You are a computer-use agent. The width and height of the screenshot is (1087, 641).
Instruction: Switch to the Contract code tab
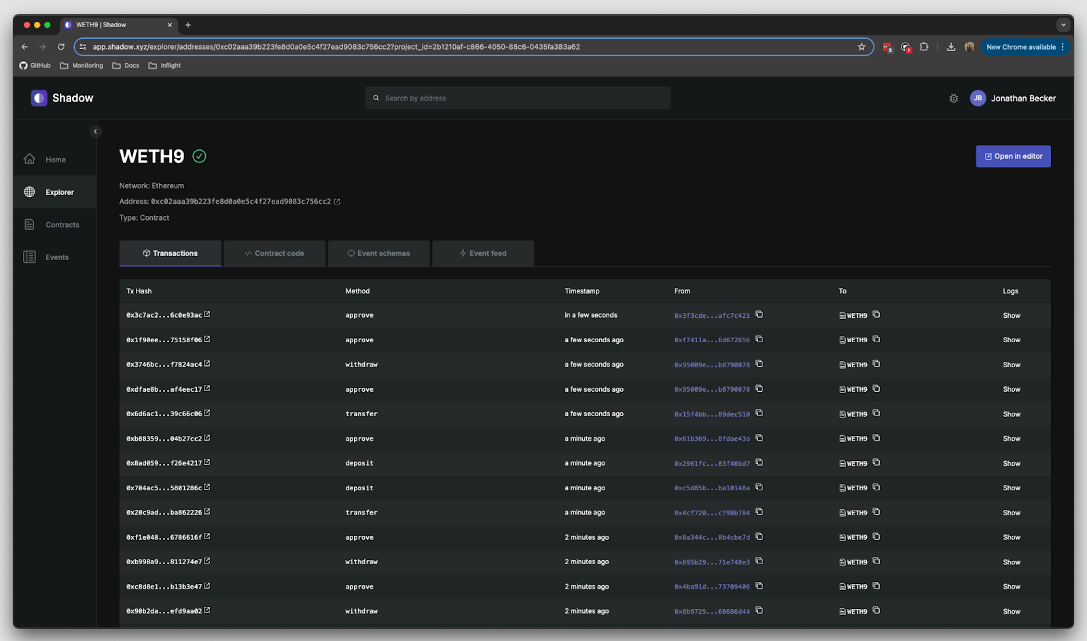(274, 253)
